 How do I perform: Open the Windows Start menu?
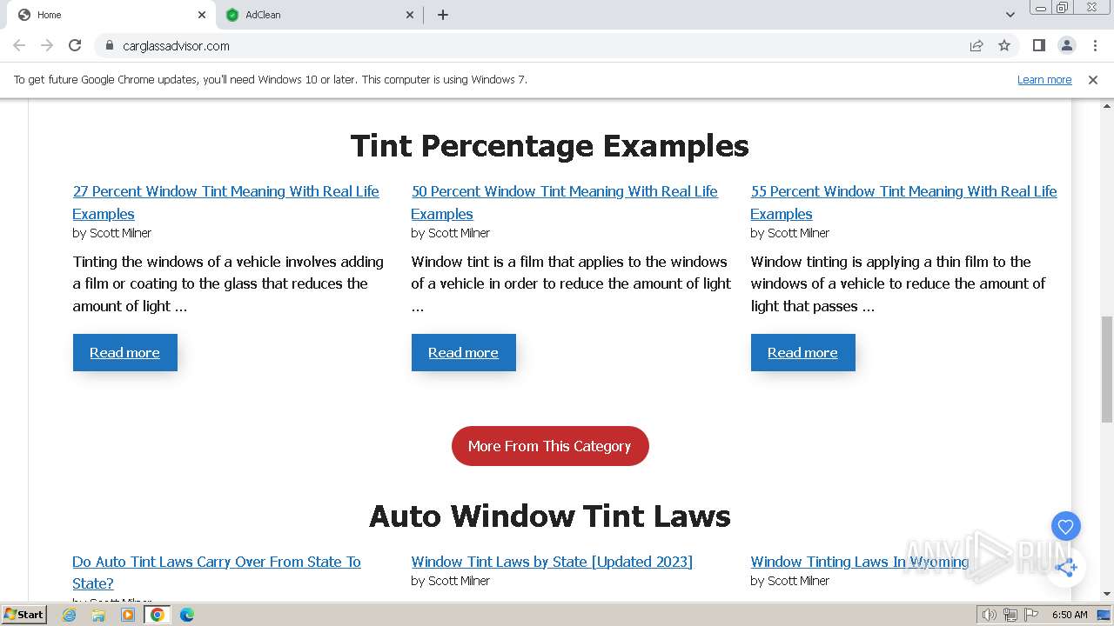click(23, 614)
